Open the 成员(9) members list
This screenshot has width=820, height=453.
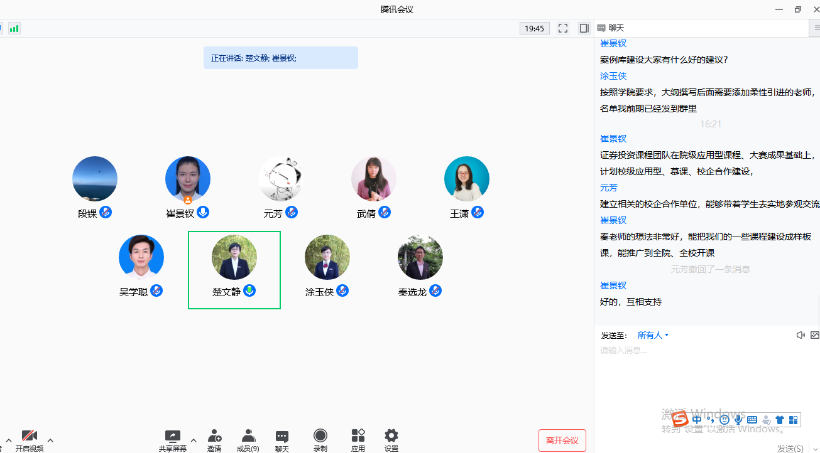click(x=248, y=436)
